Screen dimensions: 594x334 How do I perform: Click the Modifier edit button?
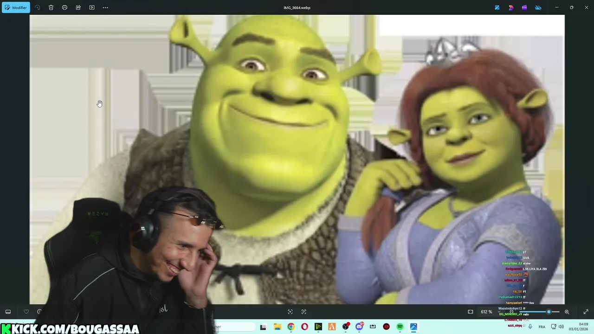(16, 7)
